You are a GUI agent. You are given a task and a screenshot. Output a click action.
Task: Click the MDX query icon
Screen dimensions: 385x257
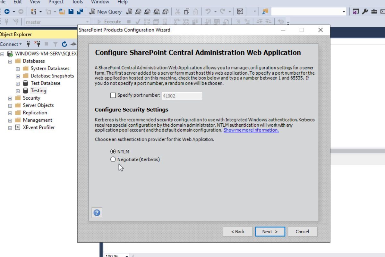point(138,12)
